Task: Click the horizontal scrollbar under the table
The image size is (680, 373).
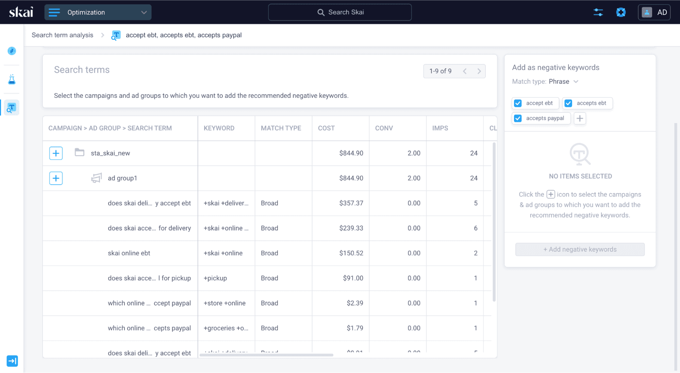Action: (266, 355)
